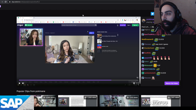Viewport: 196px width, 110px height.
Task: Play the Twitch clip
Action: click(x=20, y=83)
